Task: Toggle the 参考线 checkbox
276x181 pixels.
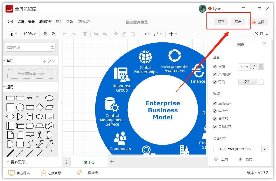Action: (215, 119)
